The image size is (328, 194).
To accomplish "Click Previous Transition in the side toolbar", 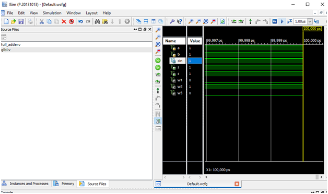I will tap(158, 75).
